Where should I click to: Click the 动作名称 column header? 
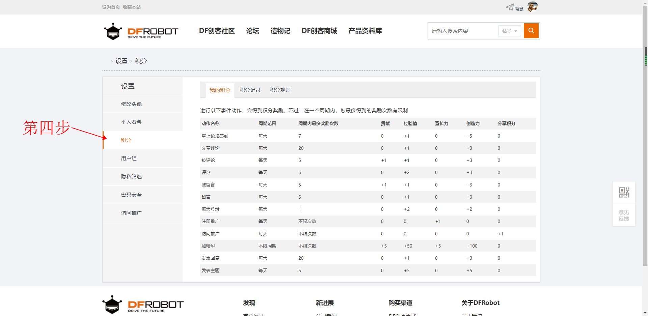pyautogui.click(x=210, y=123)
